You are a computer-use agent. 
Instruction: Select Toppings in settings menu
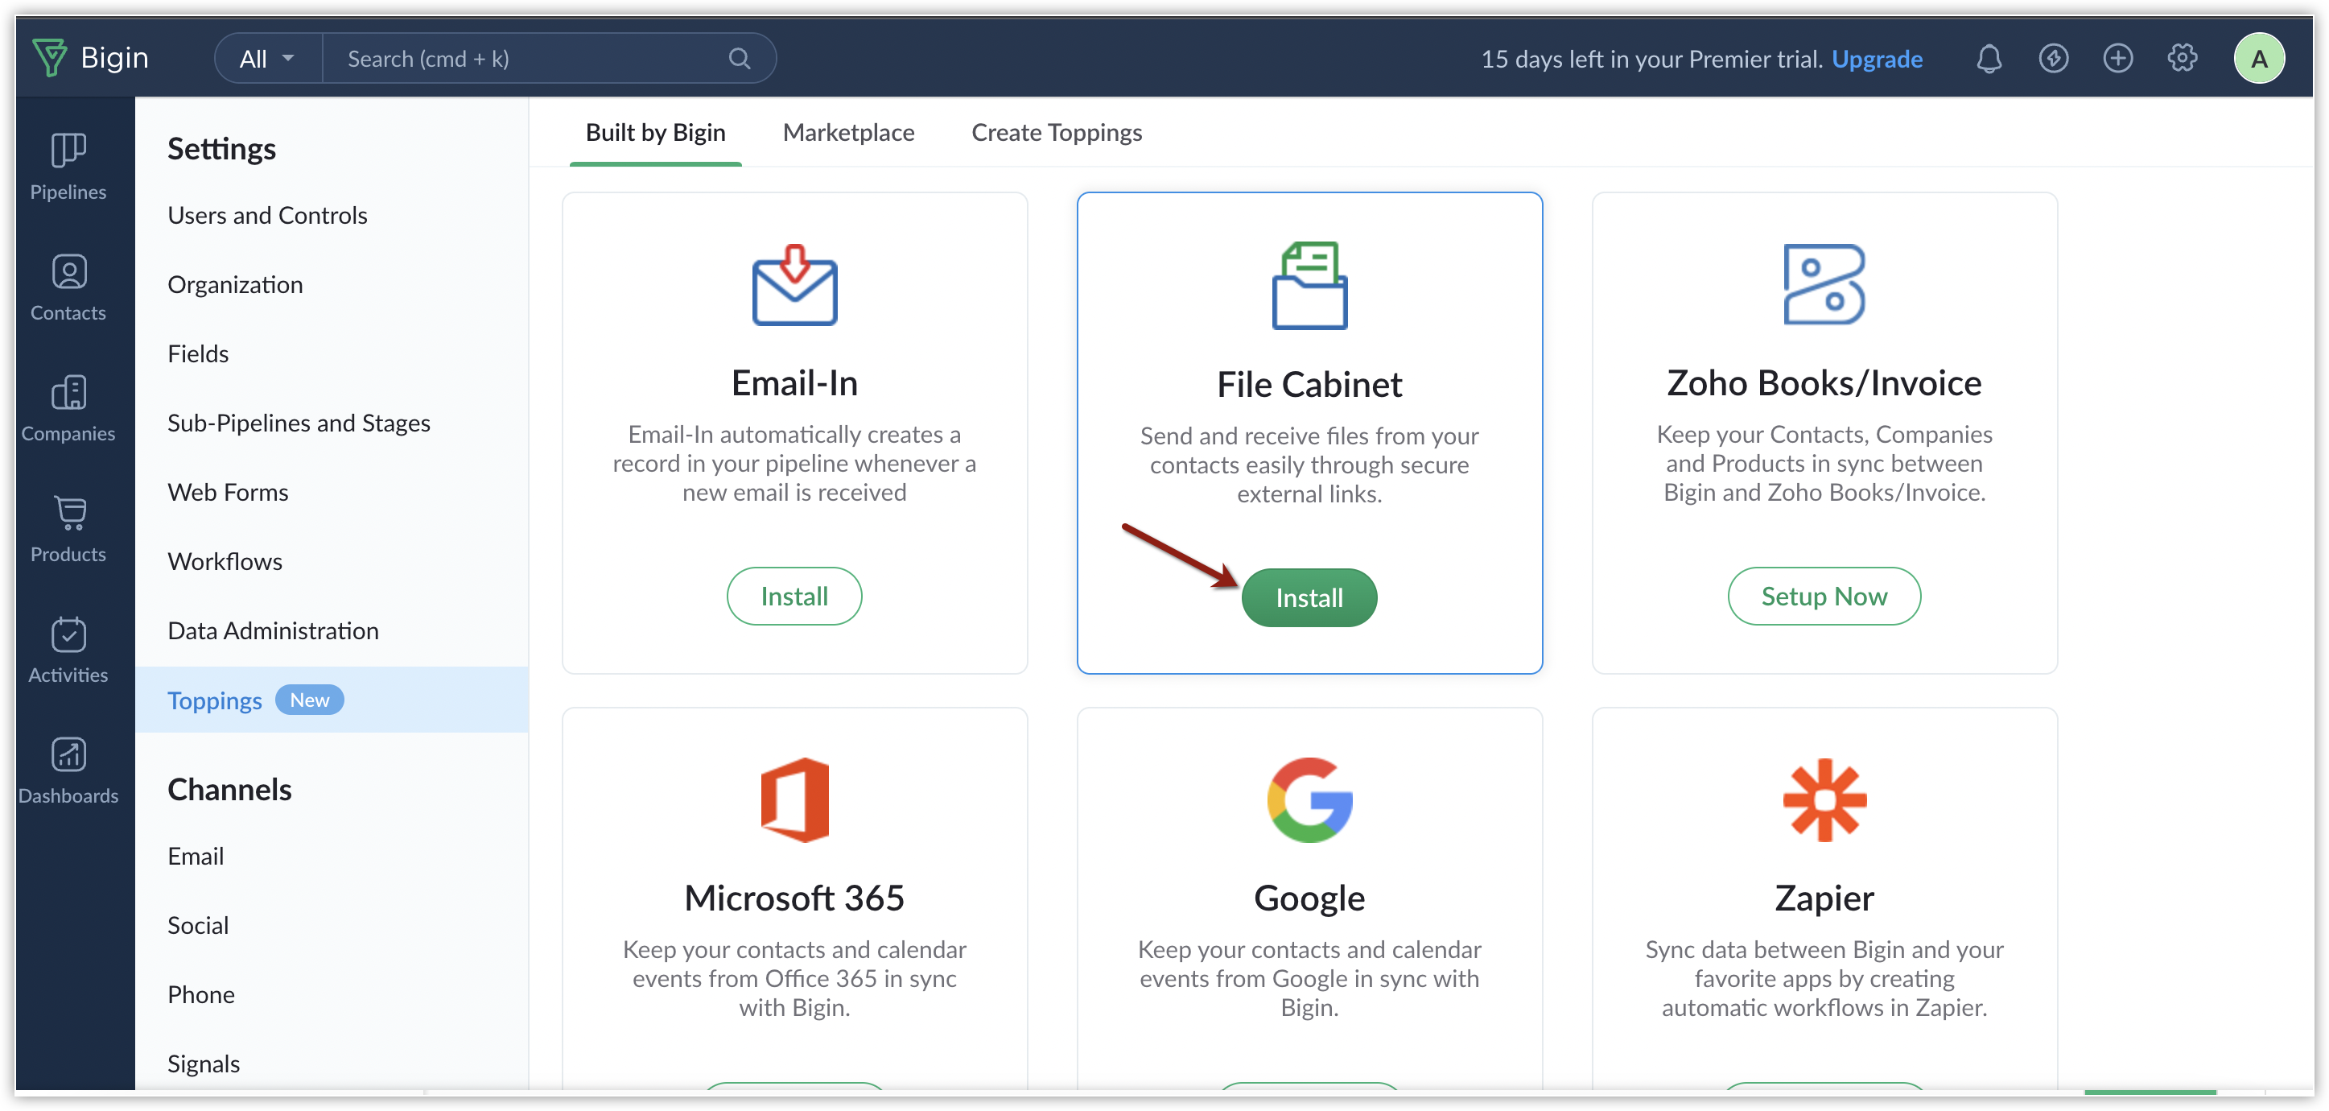click(x=332, y=700)
